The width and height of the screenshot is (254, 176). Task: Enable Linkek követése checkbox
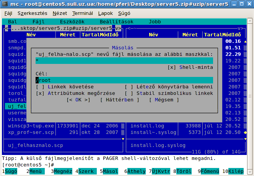point(40,86)
